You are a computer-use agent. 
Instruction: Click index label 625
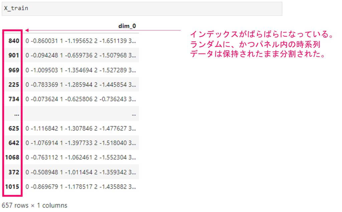click(x=14, y=129)
